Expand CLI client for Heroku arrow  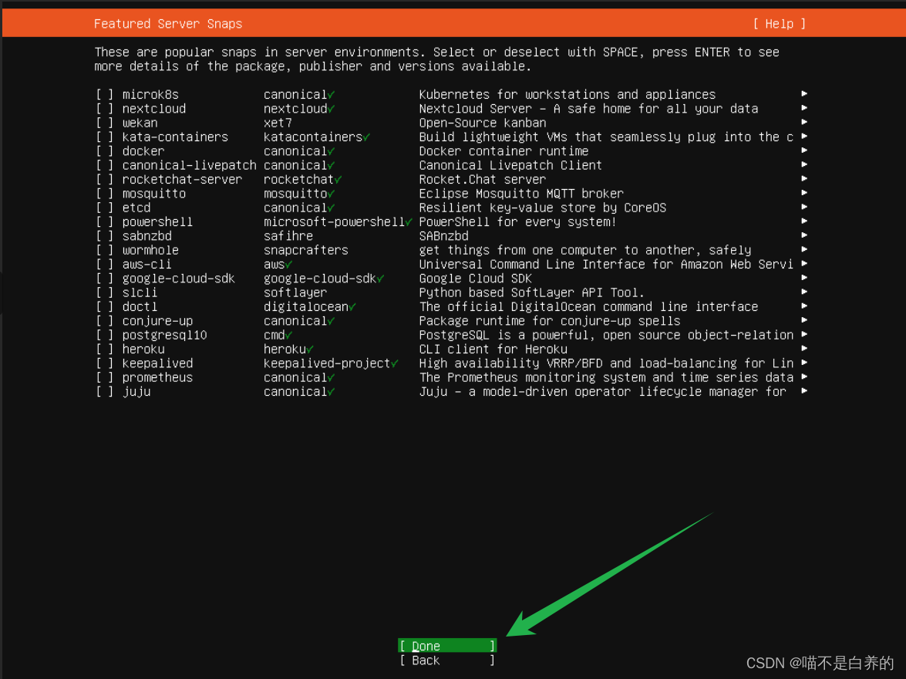click(x=804, y=349)
